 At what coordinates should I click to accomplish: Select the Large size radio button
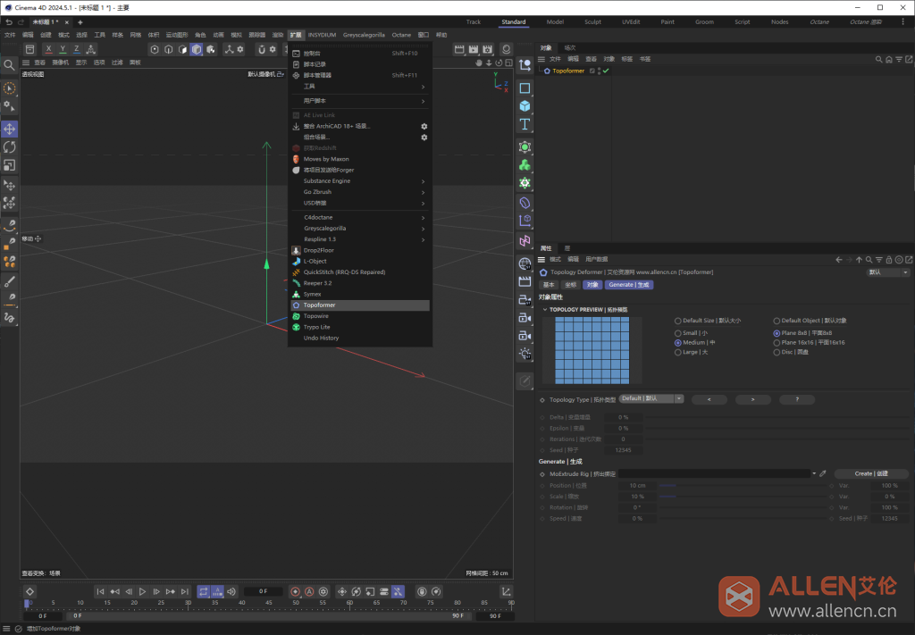tap(677, 353)
